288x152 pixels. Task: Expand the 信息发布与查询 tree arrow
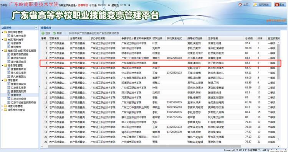[2, 110]
